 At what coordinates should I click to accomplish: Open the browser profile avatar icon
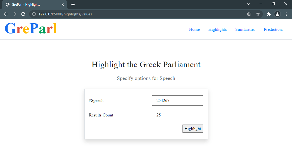click(277, 14)
